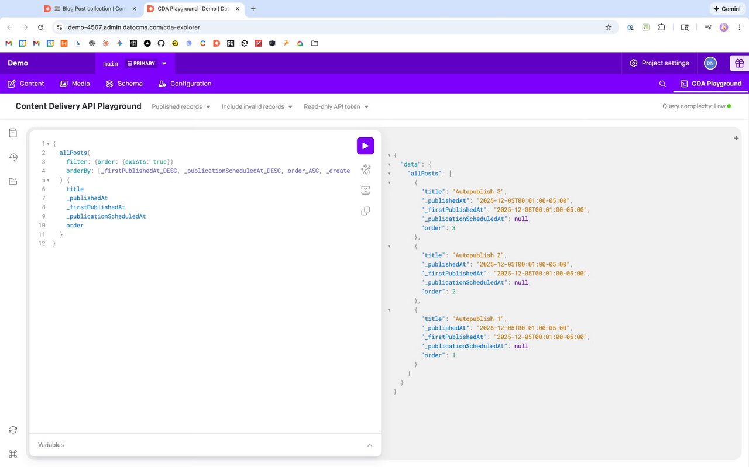
Task: Click the orderBy line in the query editor
Action: coord(208,171)
